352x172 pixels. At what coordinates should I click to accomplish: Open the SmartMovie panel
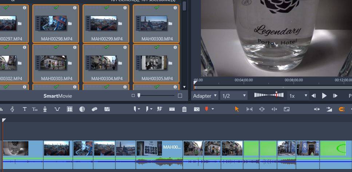(58, 96)
